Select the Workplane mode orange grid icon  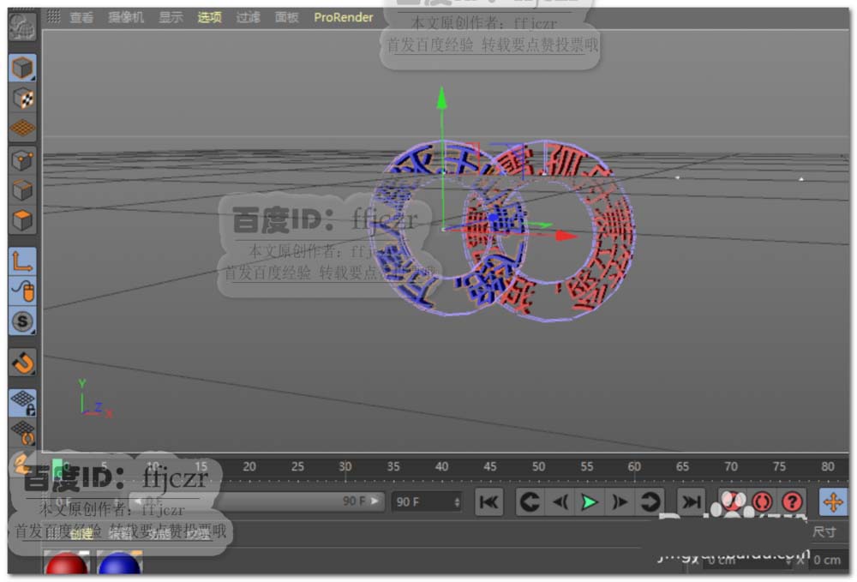(22, 129)
